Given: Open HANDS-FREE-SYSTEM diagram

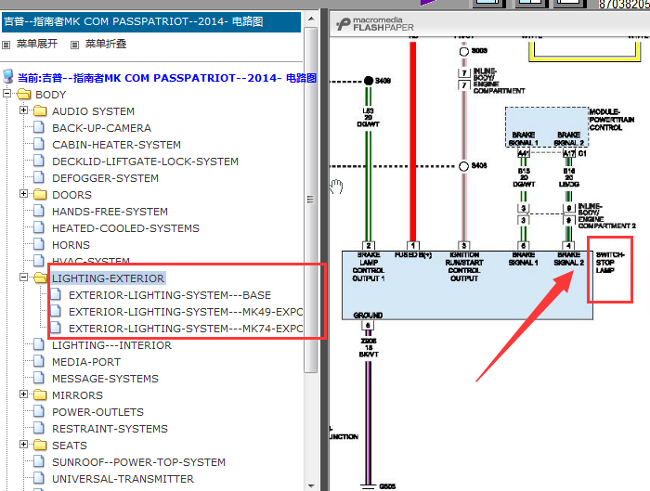Looking at the screenshot, I should [x=110, y=212].
